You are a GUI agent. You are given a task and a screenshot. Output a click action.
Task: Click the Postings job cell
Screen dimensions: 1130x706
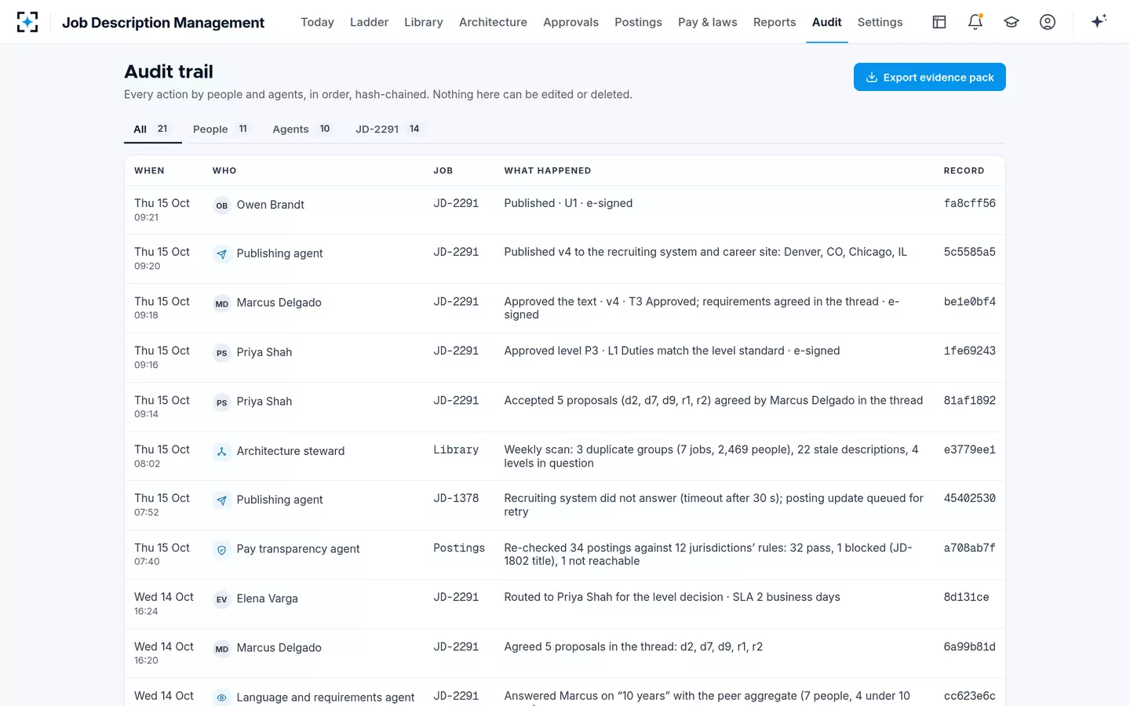(x=459, y=548)
